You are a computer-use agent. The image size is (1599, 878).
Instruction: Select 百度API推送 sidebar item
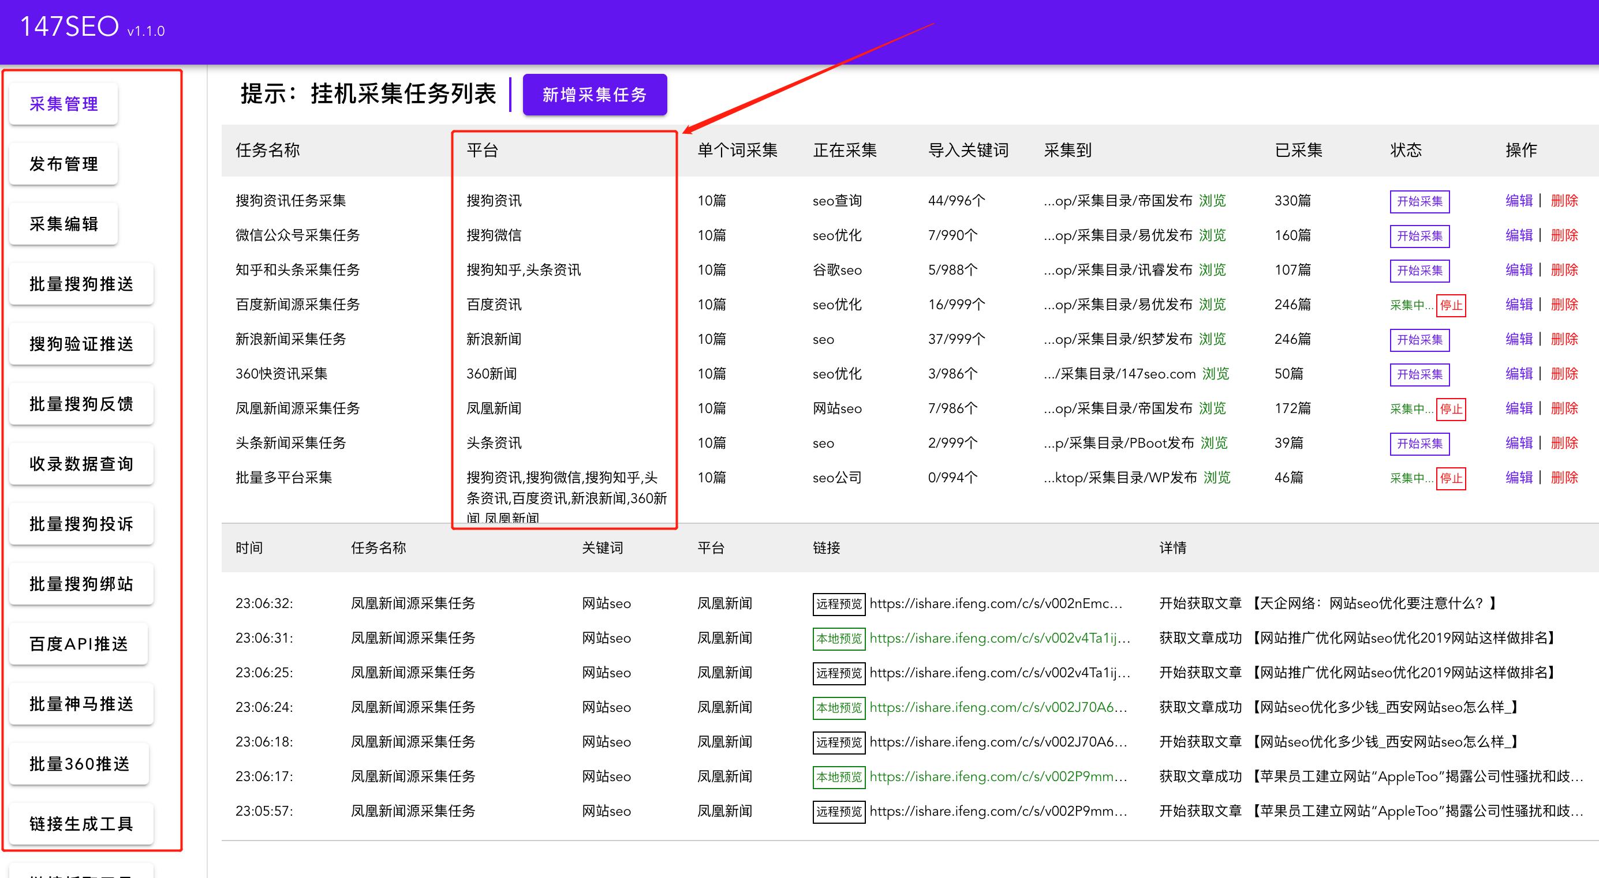[x=79, y=643]
